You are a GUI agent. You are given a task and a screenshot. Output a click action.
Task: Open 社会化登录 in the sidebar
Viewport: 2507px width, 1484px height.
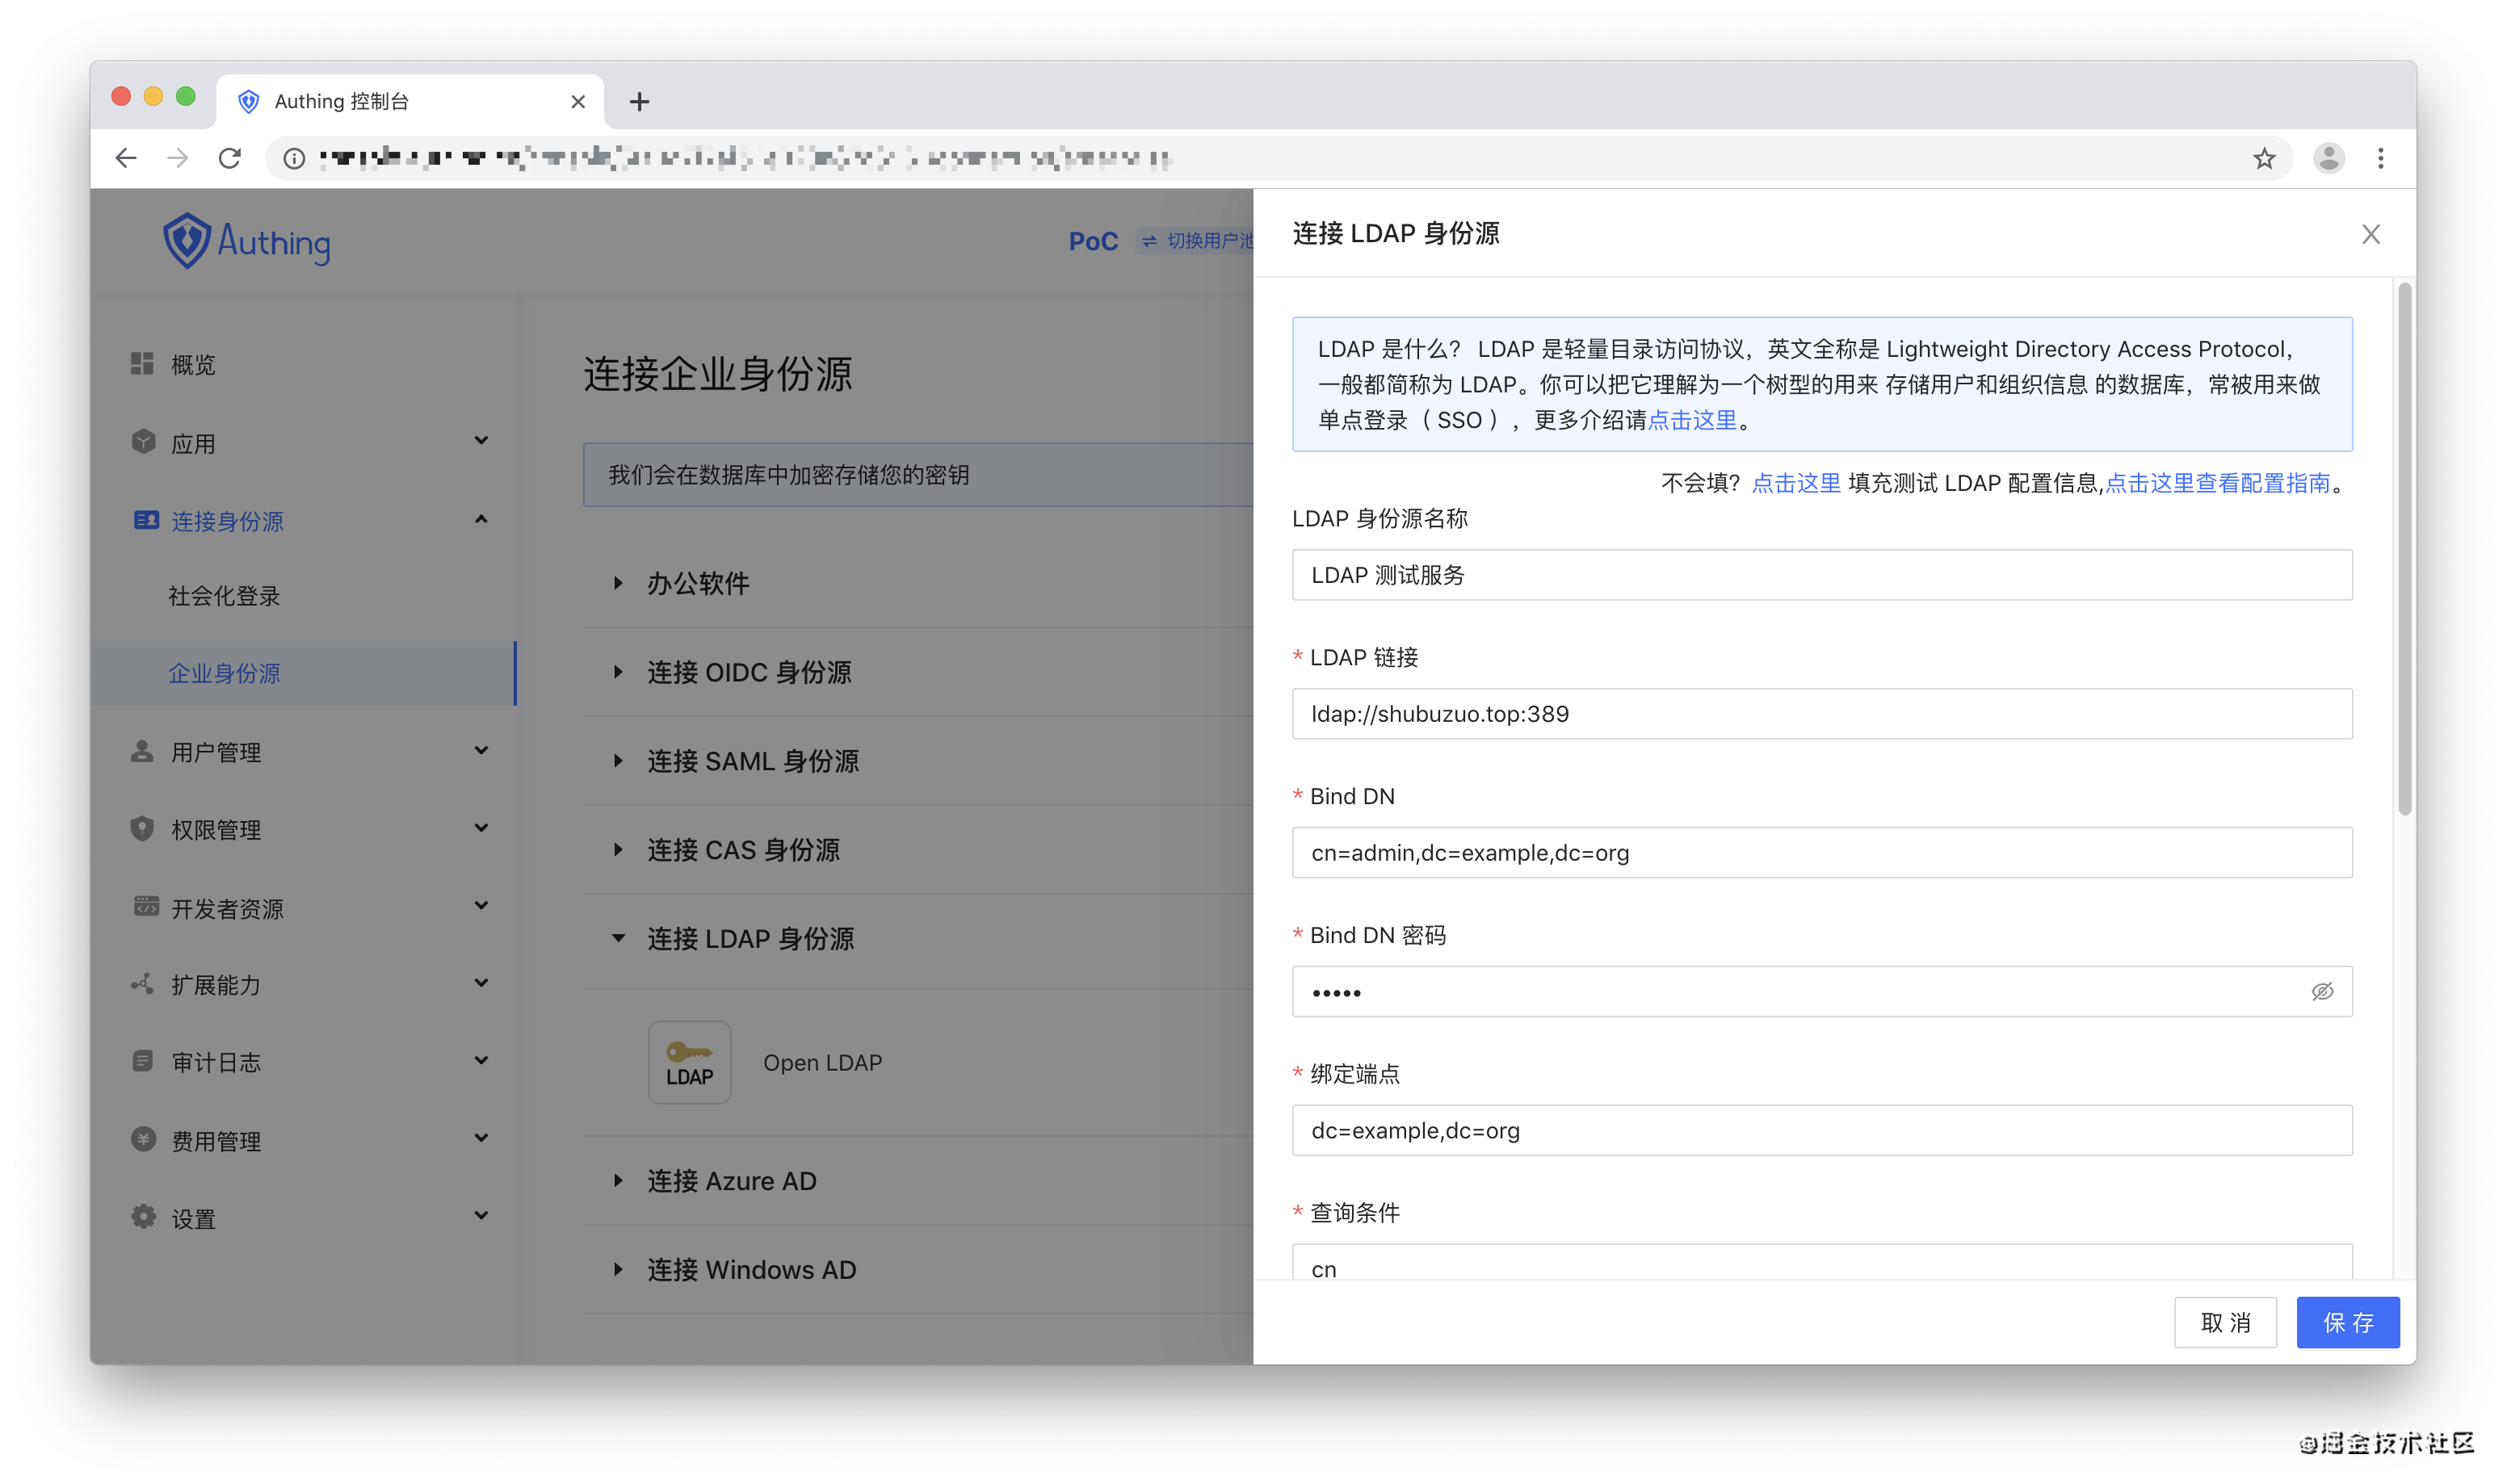point(224,596)
